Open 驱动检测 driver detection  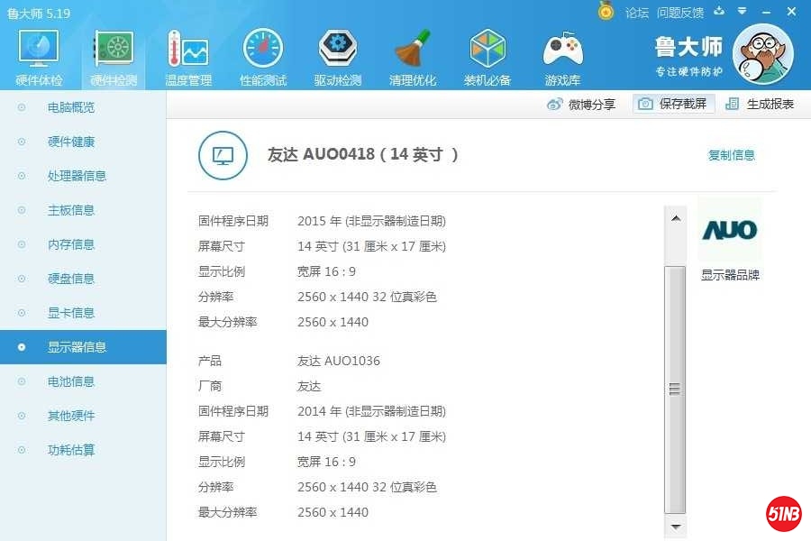pyautogui.click(x=338, y=57)
